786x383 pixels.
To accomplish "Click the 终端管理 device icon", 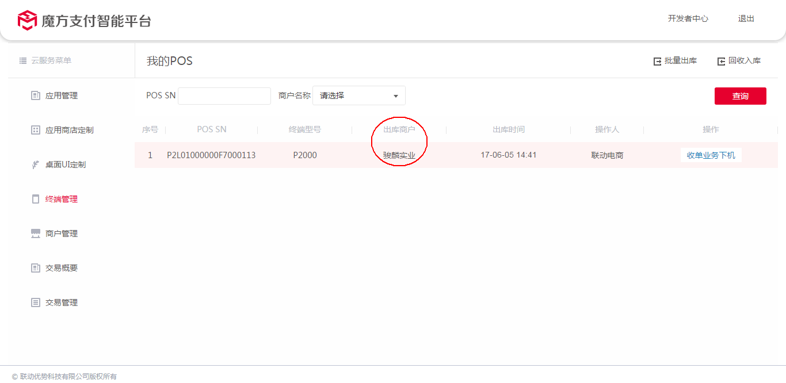I will click(x=36, y=199).
